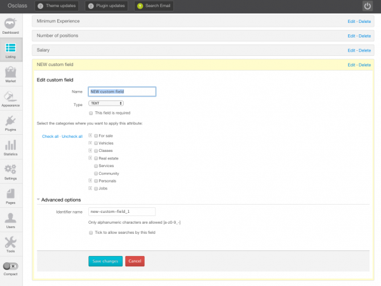Check the Services category checkbox
The image size is (381, 286).
tap(96, 165)
